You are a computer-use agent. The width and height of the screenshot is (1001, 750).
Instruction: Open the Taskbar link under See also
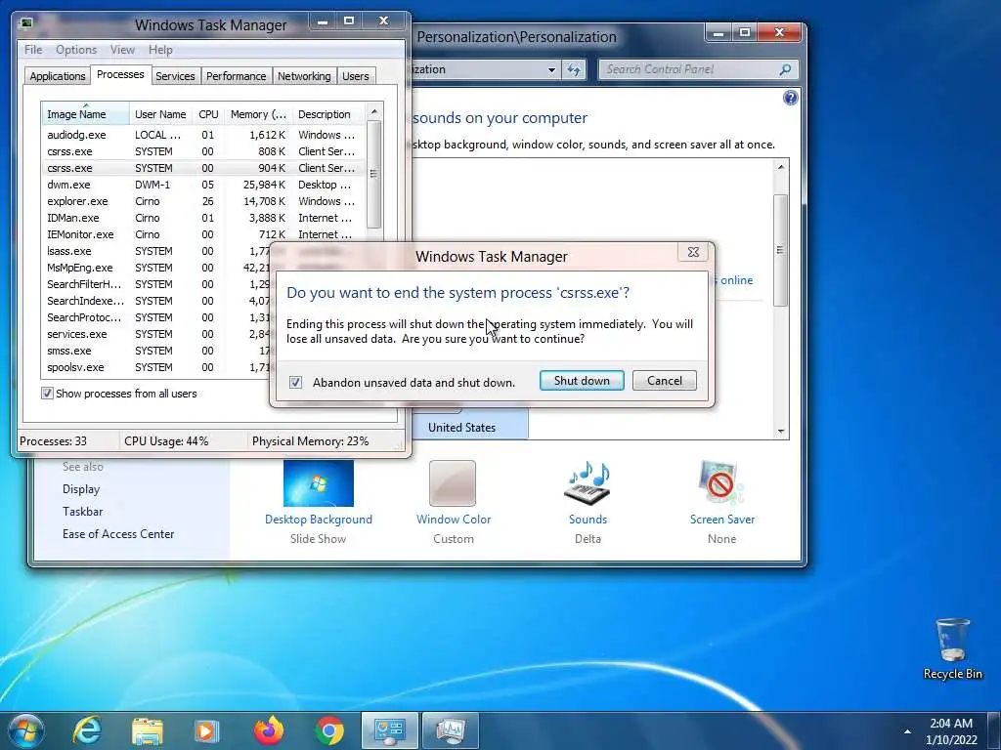click(82, 512)
